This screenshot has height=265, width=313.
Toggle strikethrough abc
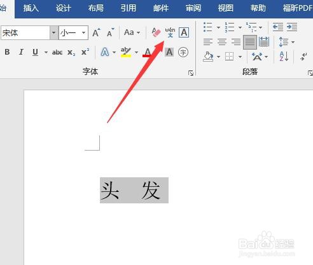click(x=57, y=52)
